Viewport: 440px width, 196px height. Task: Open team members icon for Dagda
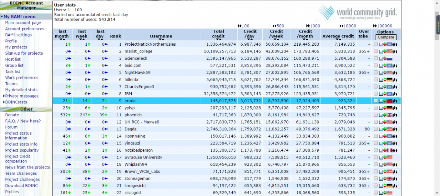tap(395, 129)
